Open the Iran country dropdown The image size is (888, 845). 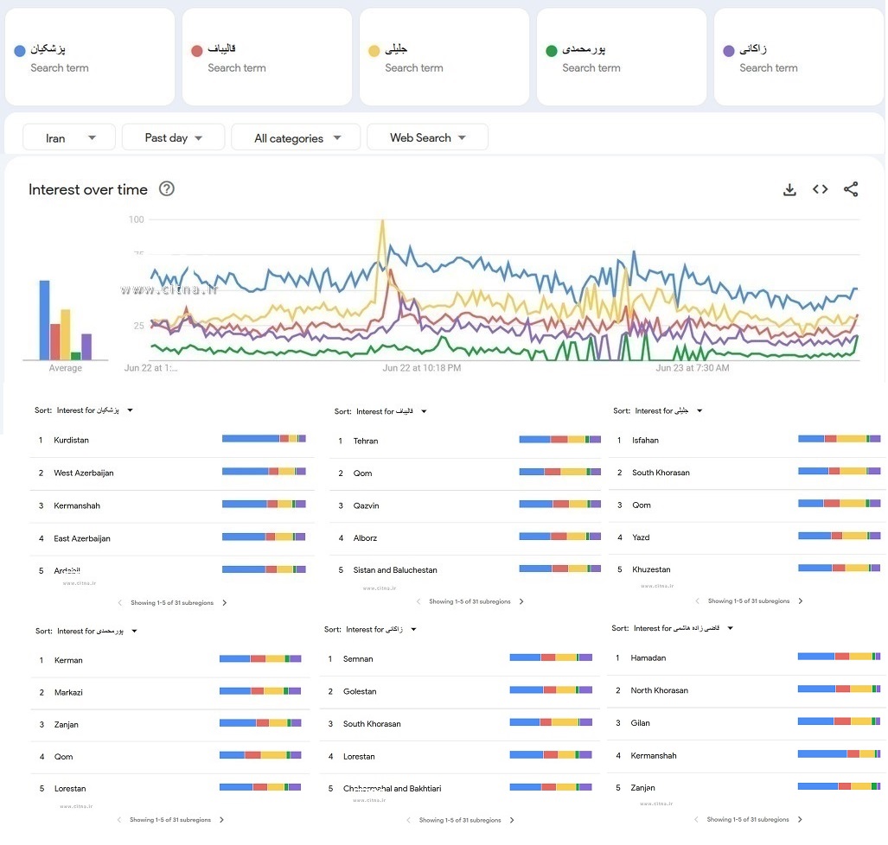[x=69, y=138]
